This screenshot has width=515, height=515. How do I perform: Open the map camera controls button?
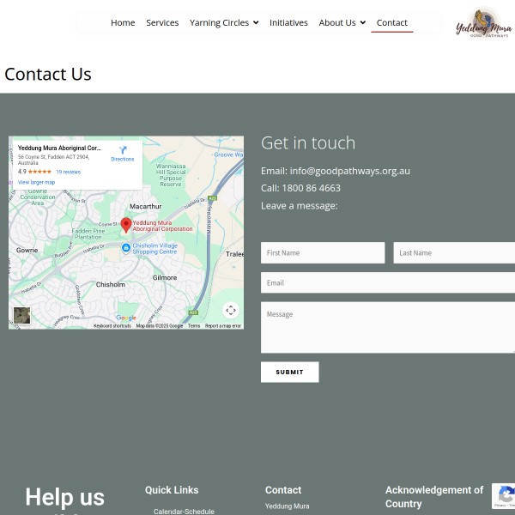tap(230, 311)
